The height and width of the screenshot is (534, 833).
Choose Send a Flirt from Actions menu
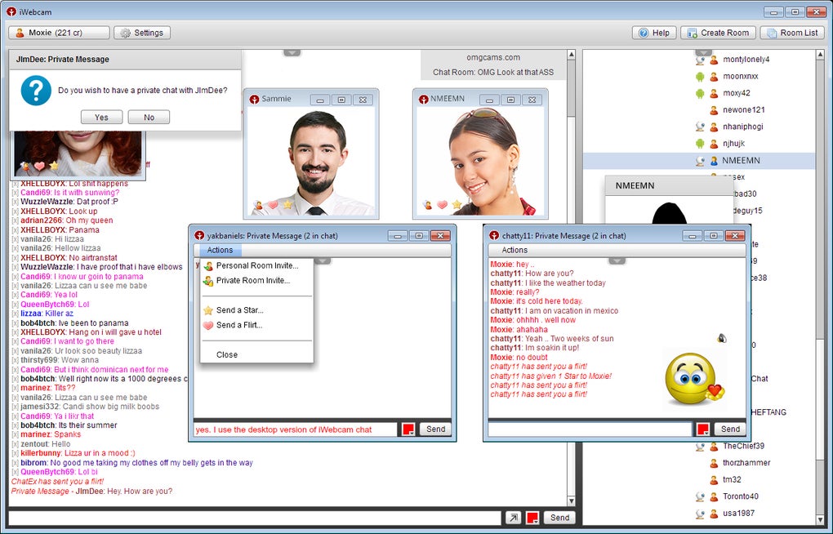click(238, 325)
